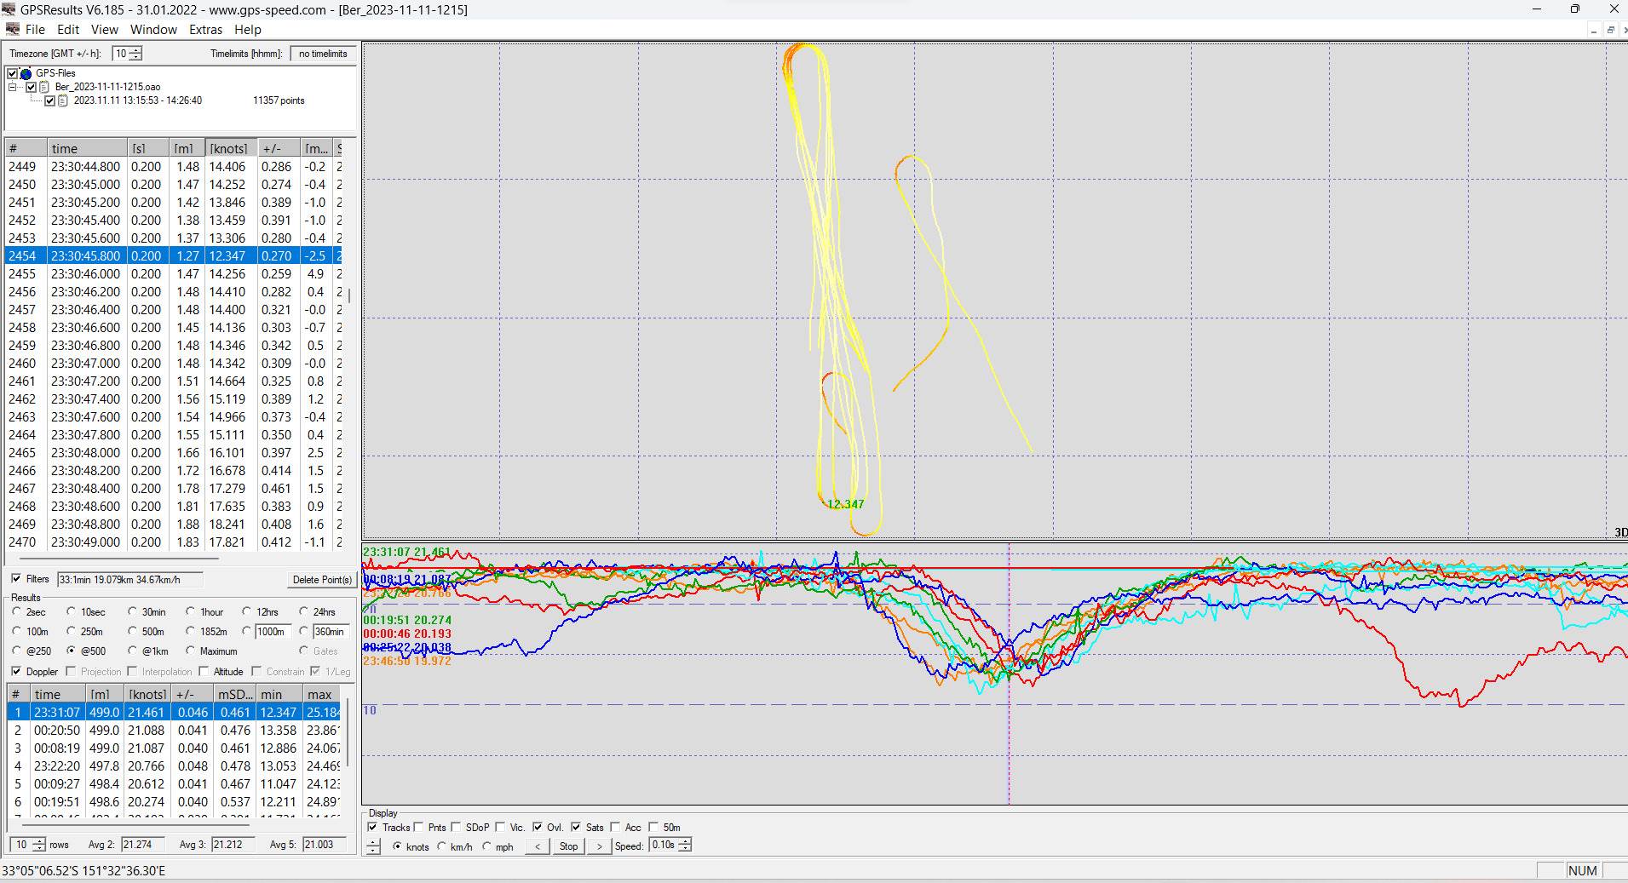
Task: Click the document icon left of File menu
Action: point(12,29)
